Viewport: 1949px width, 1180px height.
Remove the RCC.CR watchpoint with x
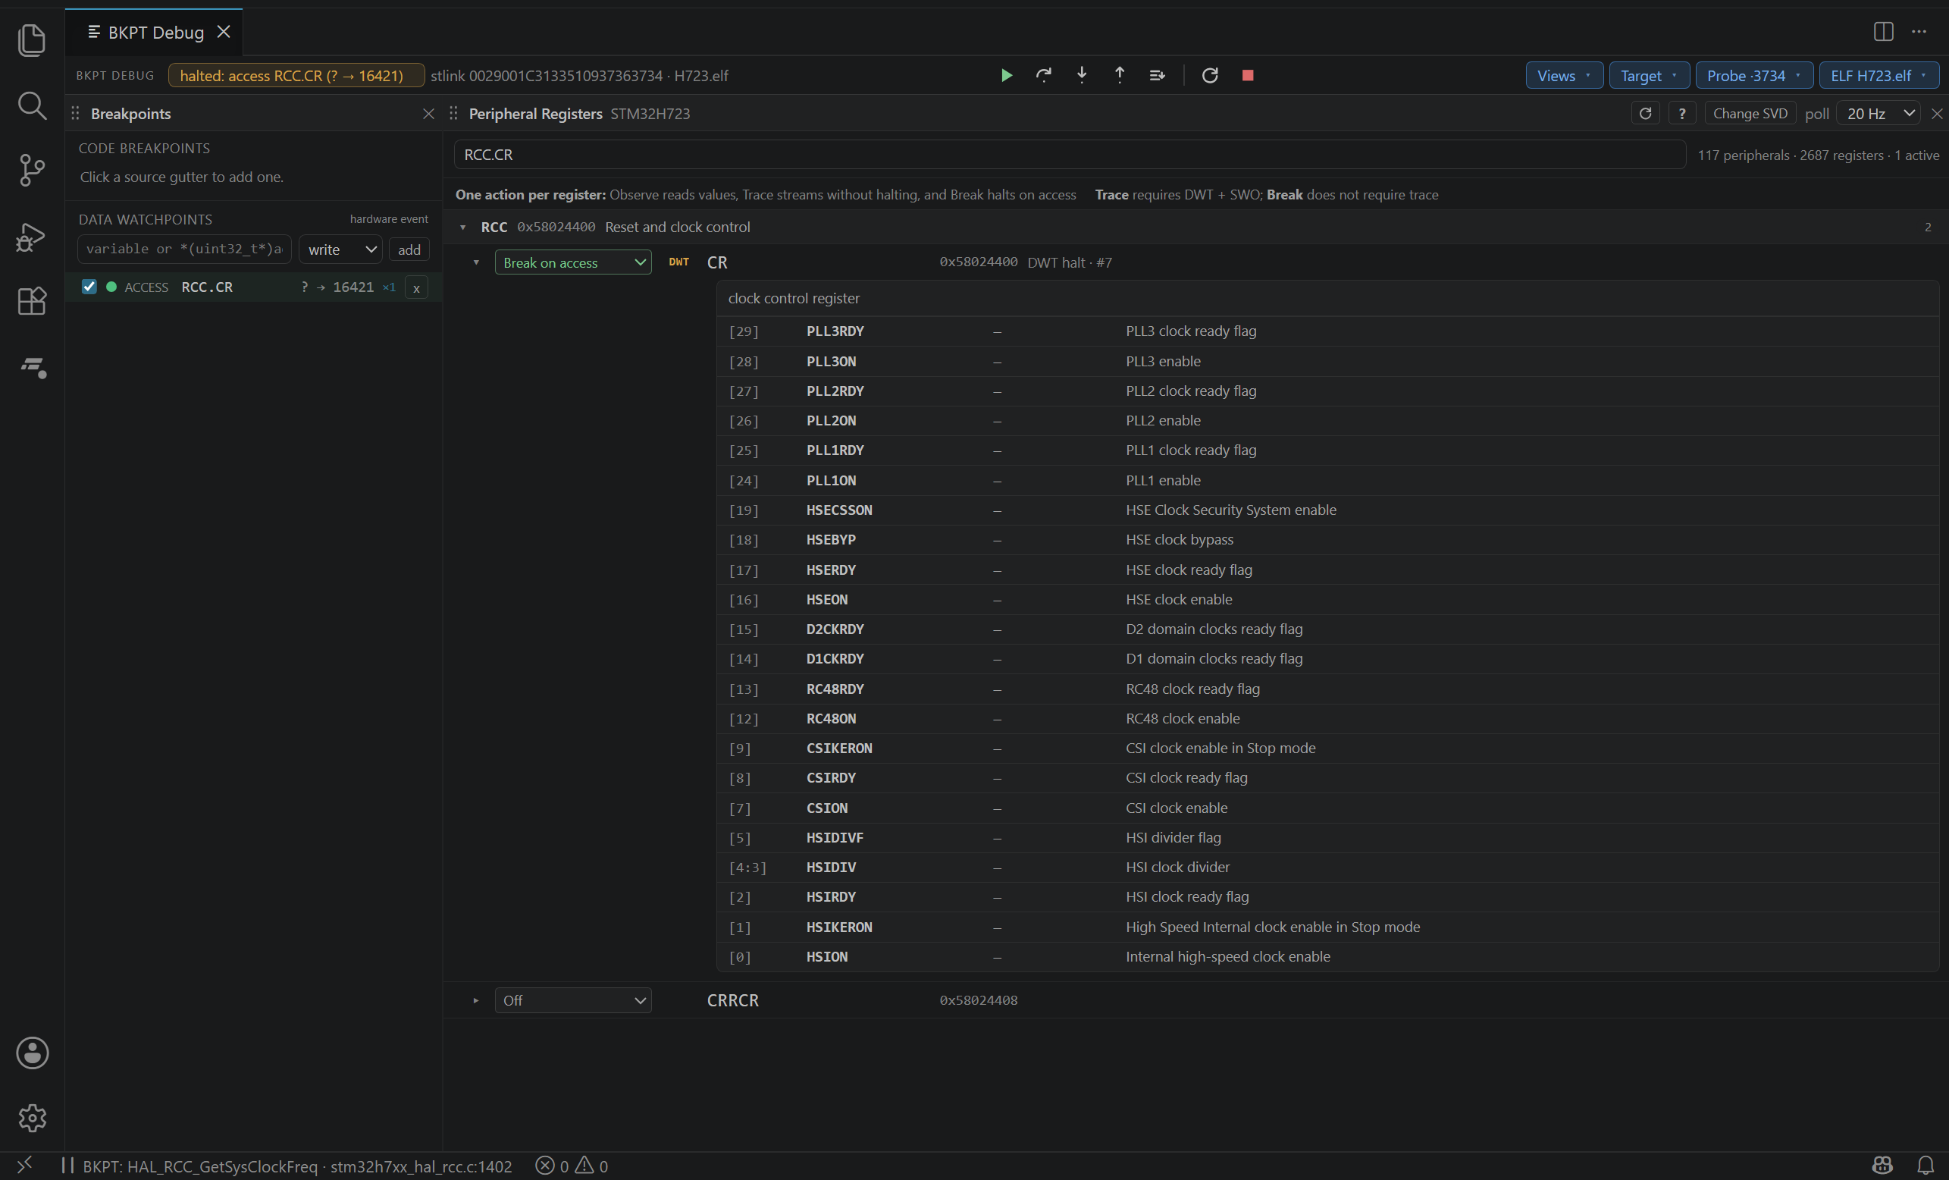coord(416,287)
